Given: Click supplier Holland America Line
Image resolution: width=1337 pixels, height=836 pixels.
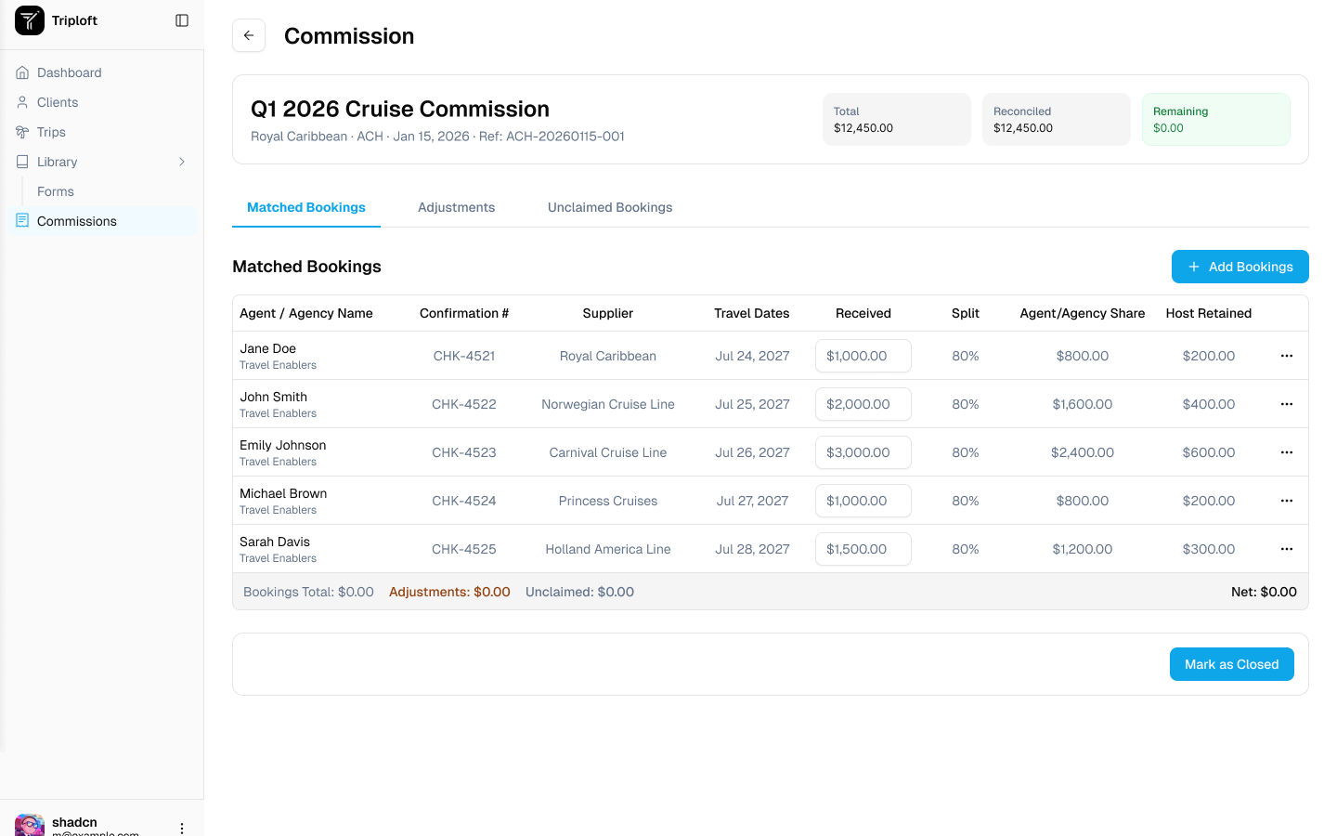Looking at the screenshot, I should 608,549.
